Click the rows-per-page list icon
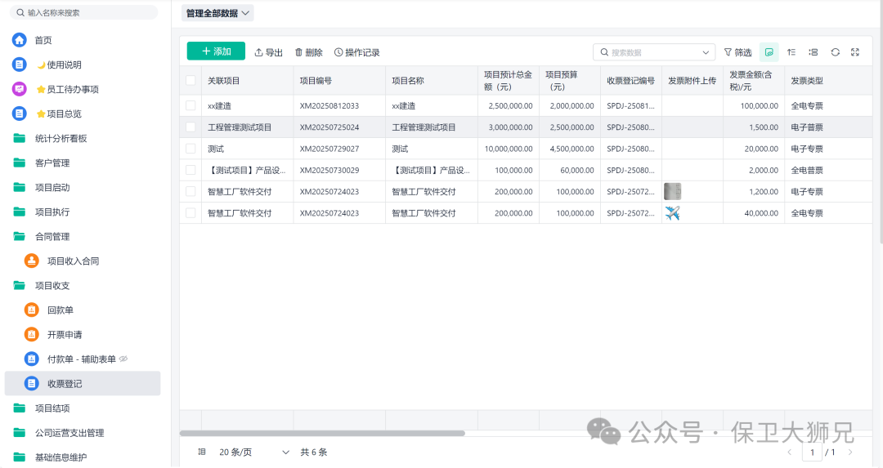This screenshot has width=883, height=468. 202,452
